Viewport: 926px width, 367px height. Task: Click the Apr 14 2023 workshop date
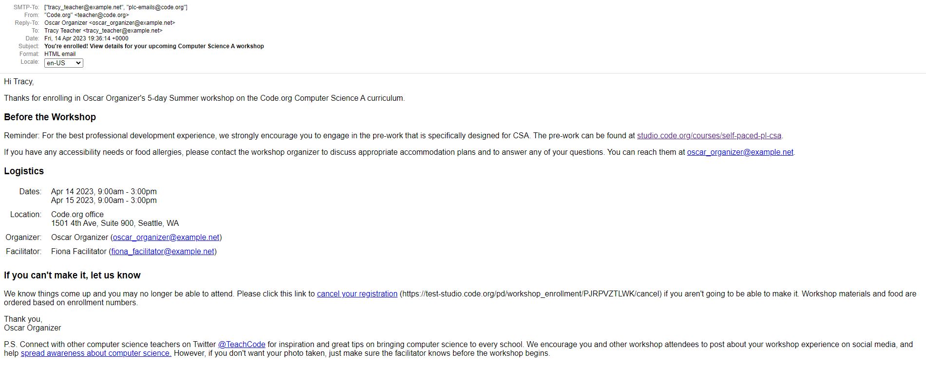104,192
